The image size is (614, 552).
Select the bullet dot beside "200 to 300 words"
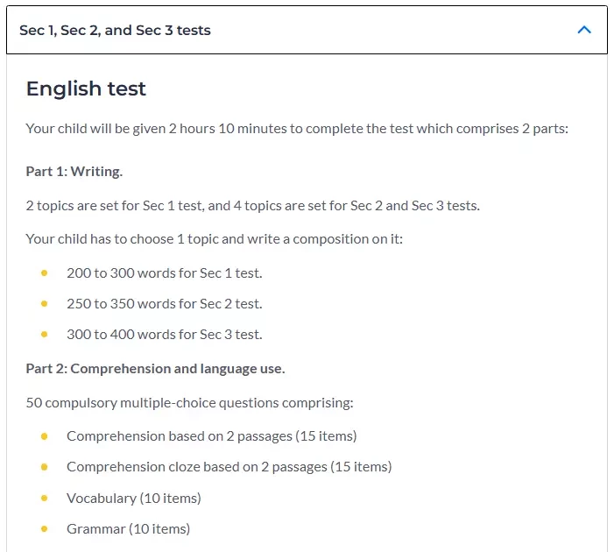[x=45, y=273]
